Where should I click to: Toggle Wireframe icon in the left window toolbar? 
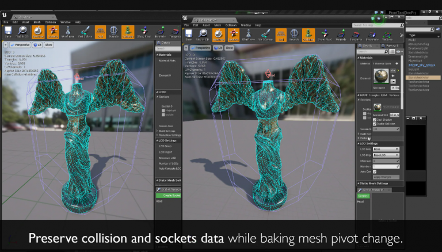point(68,32)
